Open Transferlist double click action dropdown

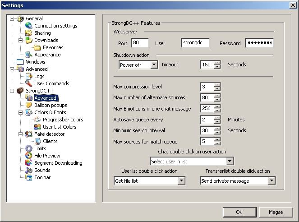[x=271, y=180]
